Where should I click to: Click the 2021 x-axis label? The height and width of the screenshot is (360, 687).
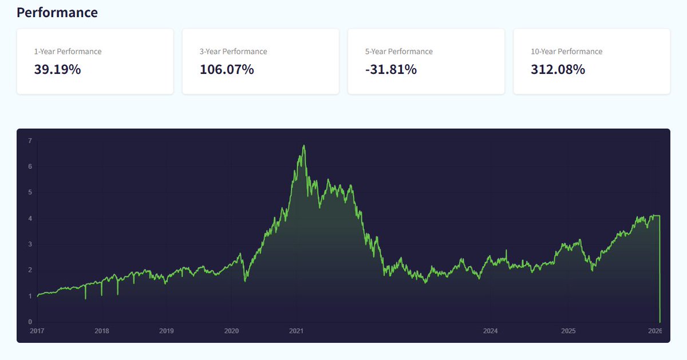click(296, 331)
